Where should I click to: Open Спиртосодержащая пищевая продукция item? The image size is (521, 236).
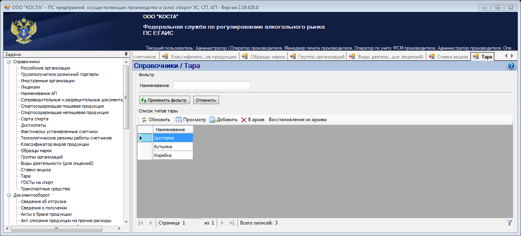[62, 106]
